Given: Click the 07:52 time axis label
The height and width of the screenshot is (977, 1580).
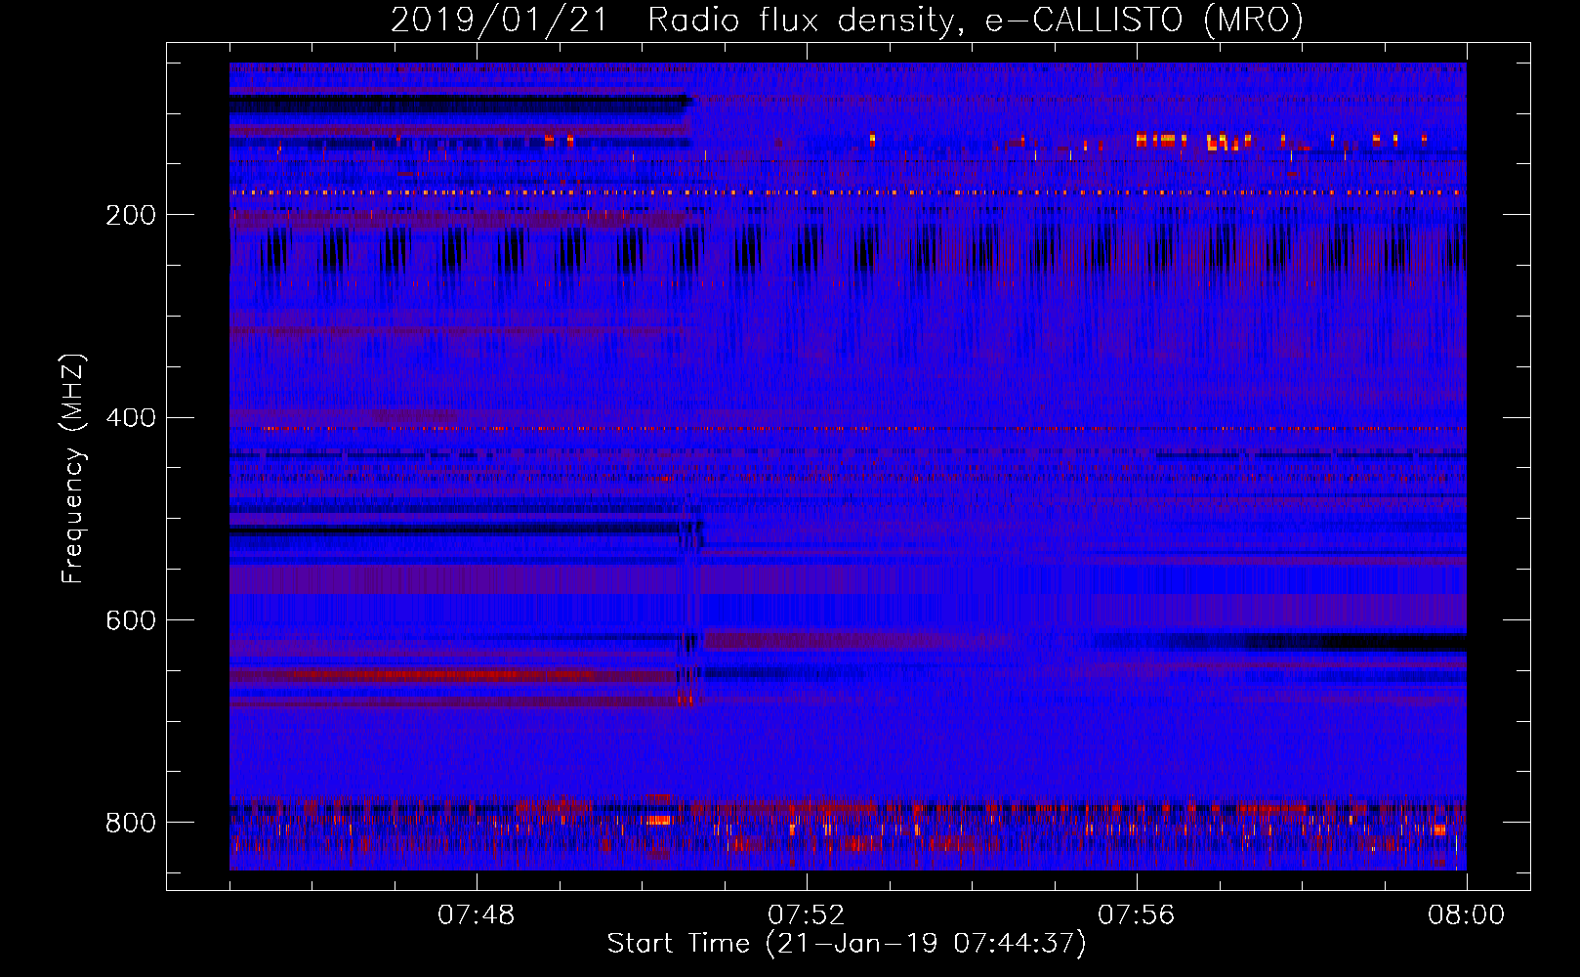Looking at the screenshot, I should click(807, 915).
